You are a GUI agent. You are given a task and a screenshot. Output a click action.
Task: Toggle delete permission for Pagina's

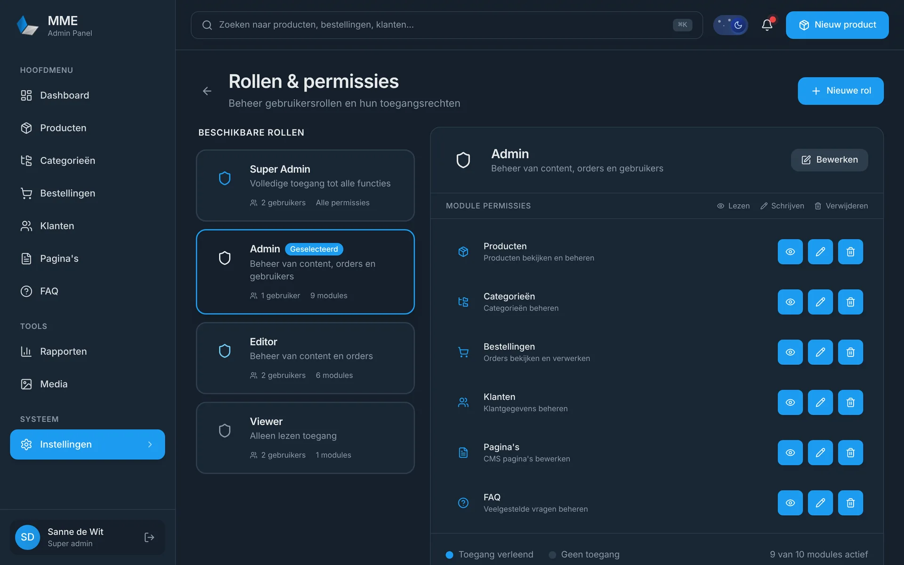point(850,452)
